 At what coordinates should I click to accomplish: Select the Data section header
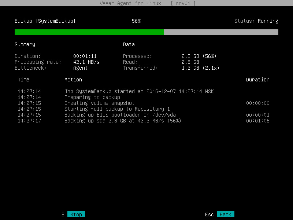pyautogui.click(x=129, y=44)
